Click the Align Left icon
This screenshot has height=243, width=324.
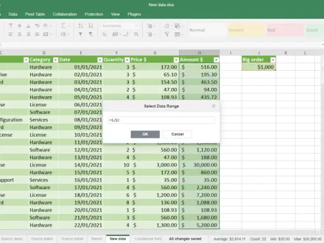click(x=11, y=34)
